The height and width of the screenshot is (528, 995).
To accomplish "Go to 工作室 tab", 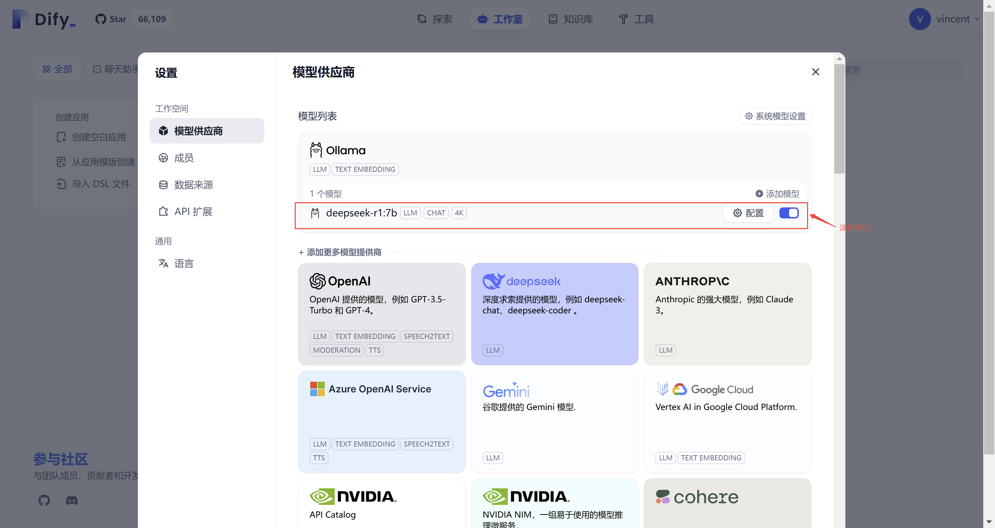I will point(500,19).
